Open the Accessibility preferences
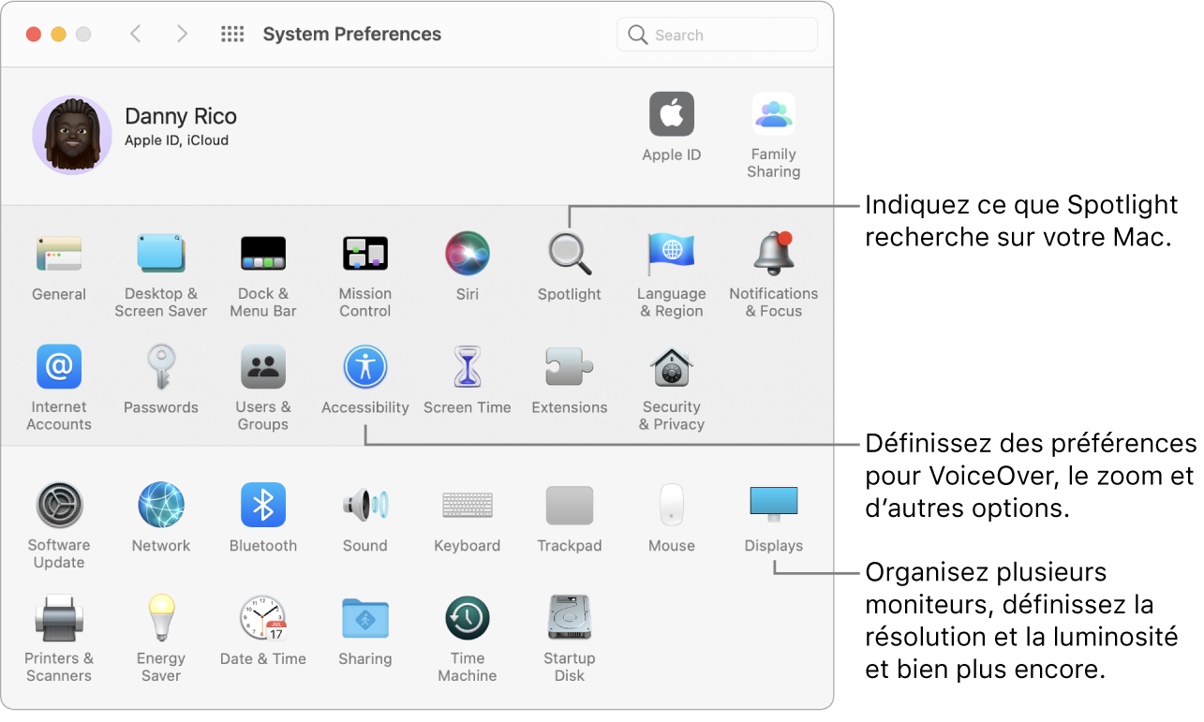The height and width of the screenshot is (722, 1204). [364, 368]
